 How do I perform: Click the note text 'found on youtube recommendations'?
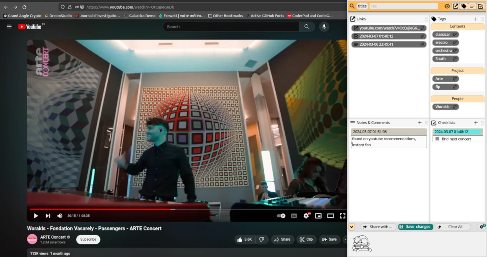click(384, 139)
